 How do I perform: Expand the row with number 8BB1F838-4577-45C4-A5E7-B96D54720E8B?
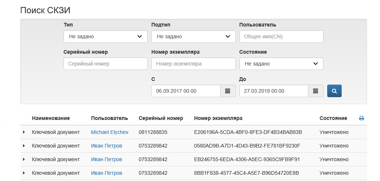click(x=24, y=173)
